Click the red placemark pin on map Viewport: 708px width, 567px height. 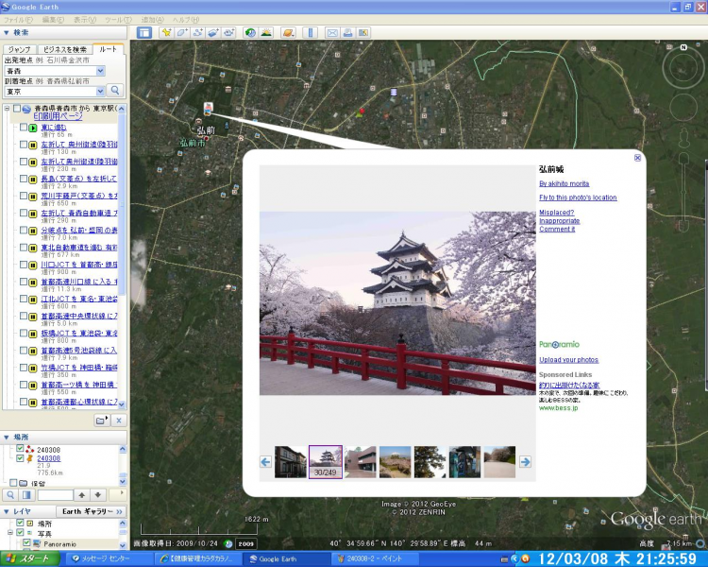click(x=362, y=111)
